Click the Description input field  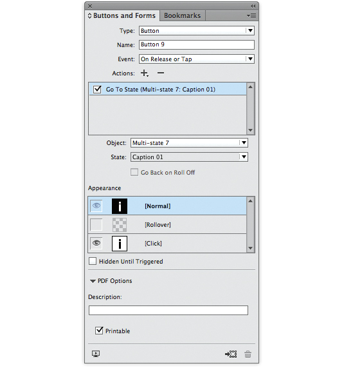coord(168,310)
